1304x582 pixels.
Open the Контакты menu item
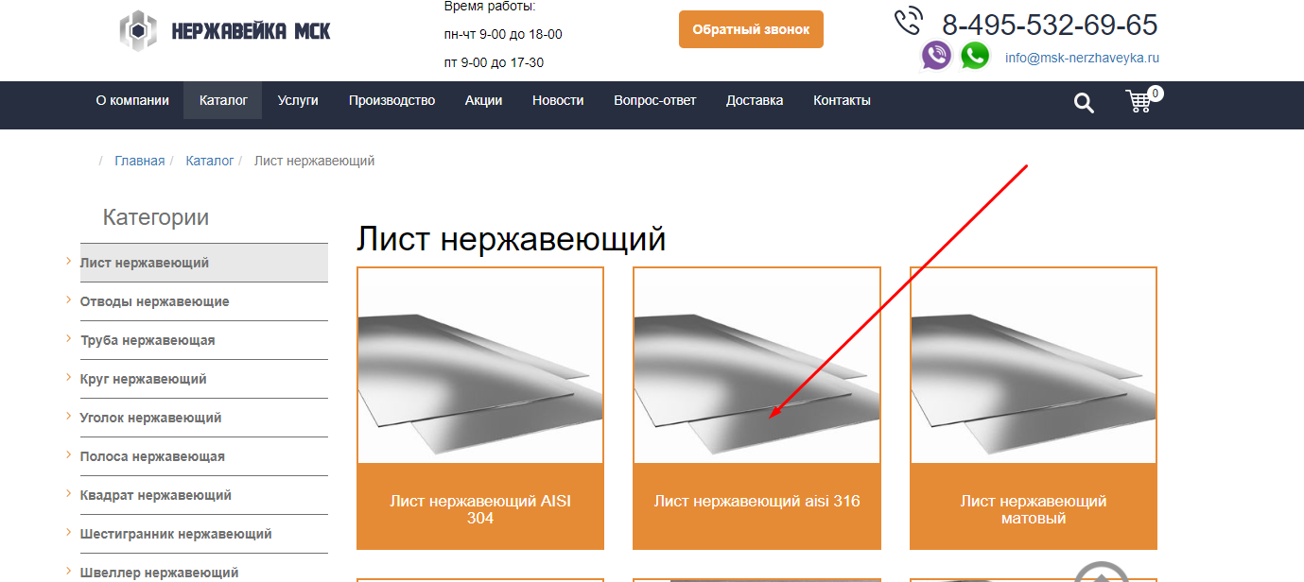click(842, 100)
